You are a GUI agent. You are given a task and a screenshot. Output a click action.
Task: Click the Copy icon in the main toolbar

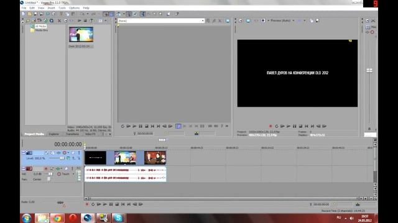(x=68, y=14)
